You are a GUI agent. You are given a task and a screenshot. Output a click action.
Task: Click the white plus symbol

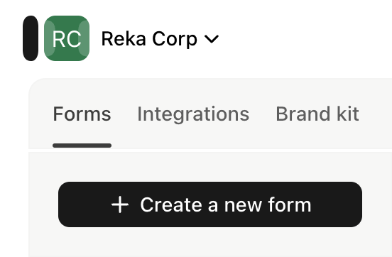pos(120,204)
